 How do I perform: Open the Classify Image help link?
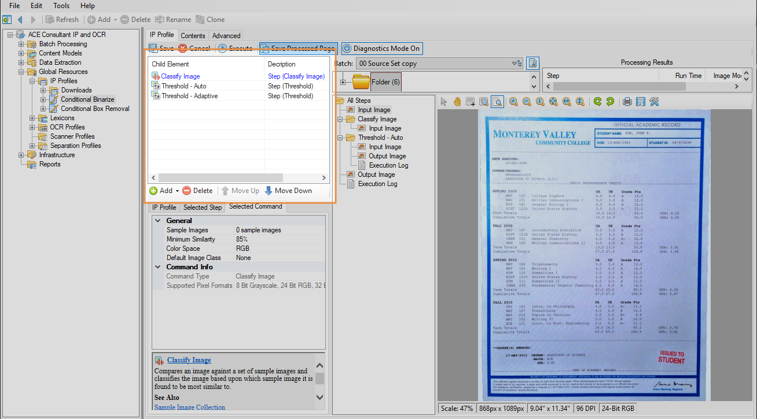189,360
